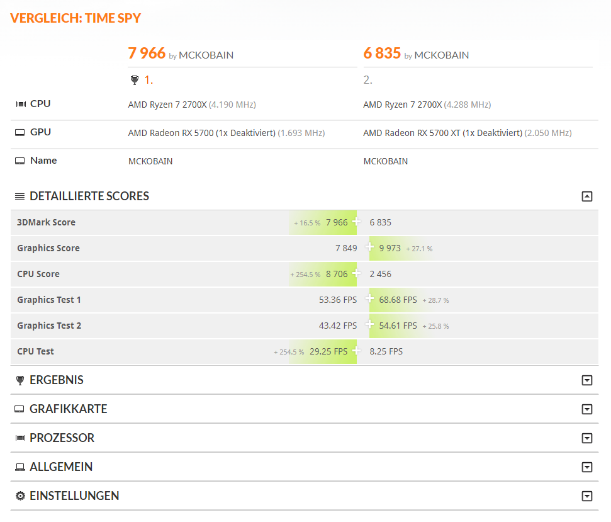Open MCKOBAIN profile next to score 7 966
Viewport: 611px width, 522px height.
pyautogui.click(x=206, y=55)
